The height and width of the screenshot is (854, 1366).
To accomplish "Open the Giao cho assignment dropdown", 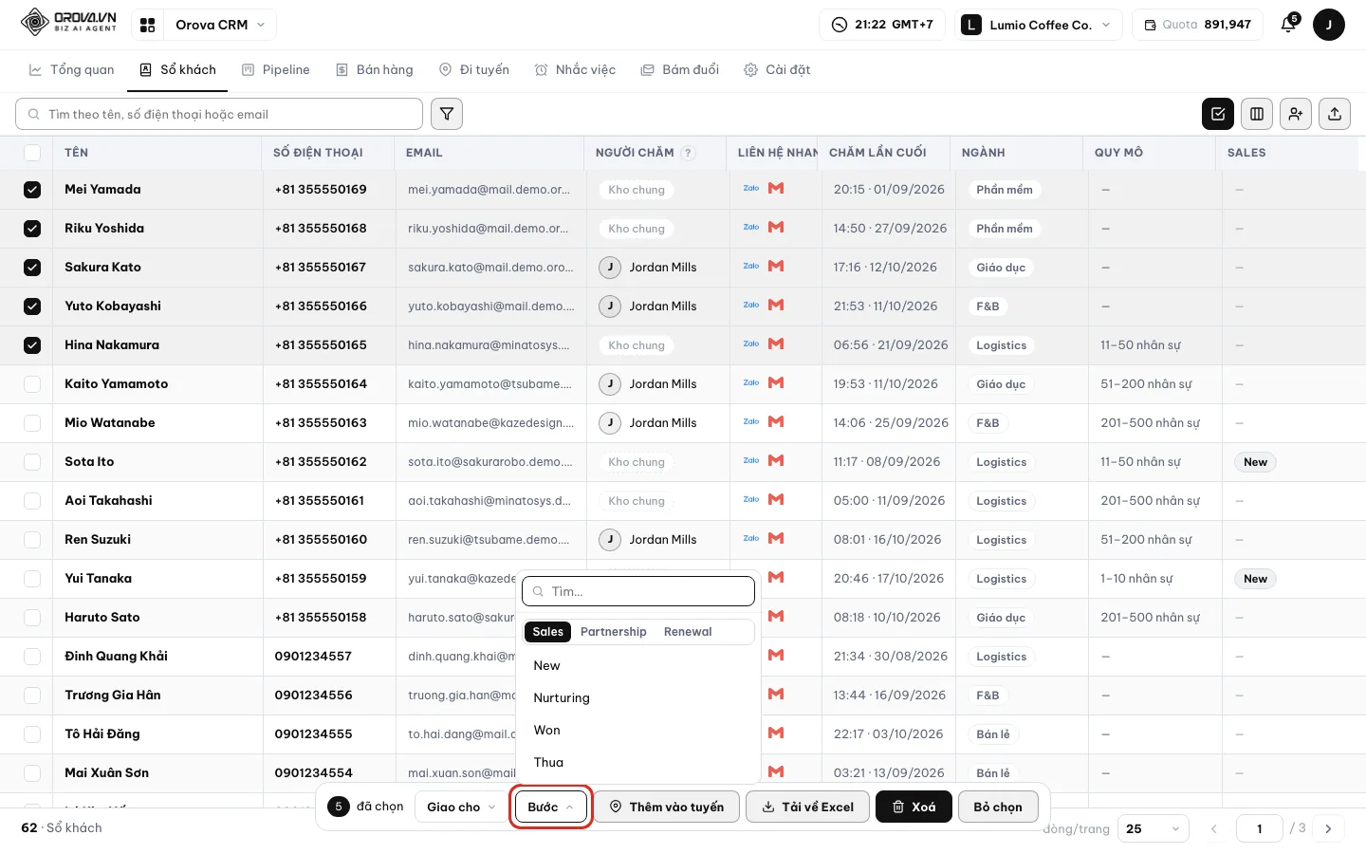I will [x=461, y=807].
